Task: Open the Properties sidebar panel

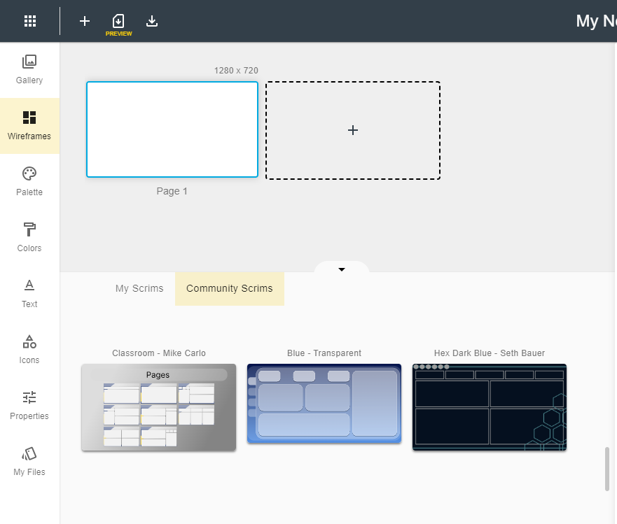Action: pos(29,405)
